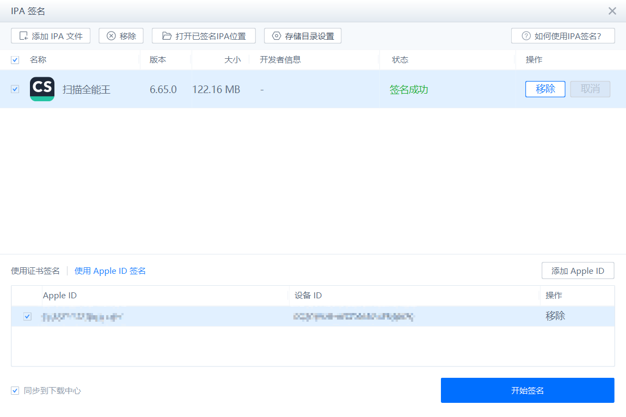Click the 状态 column header

pos(400,59)
